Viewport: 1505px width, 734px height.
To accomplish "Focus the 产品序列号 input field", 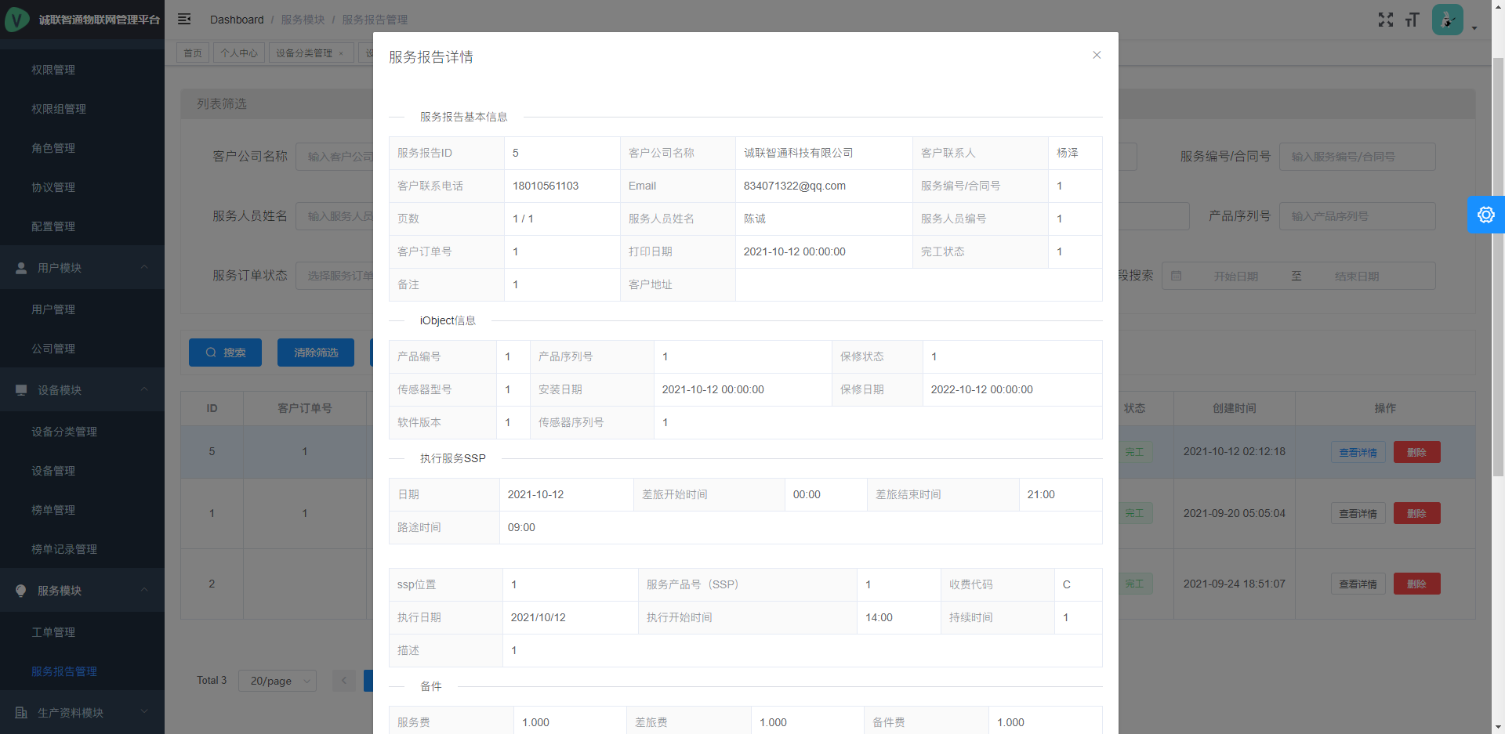I will 1357,216.
